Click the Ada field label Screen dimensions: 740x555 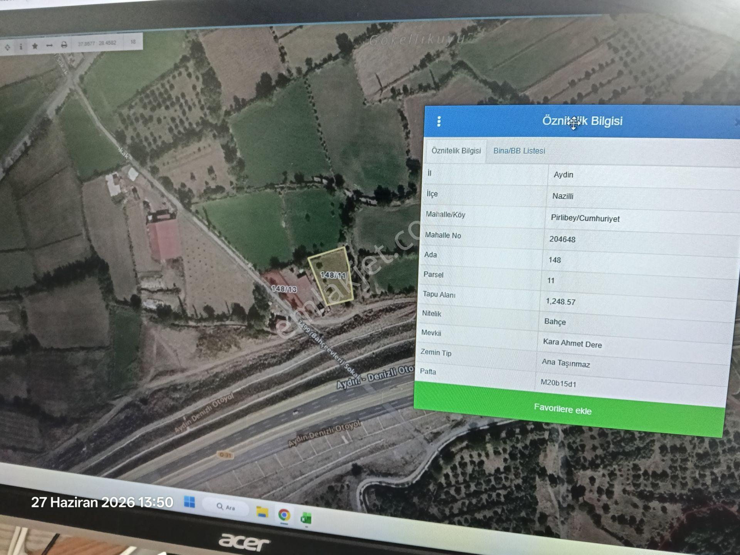pyautogui.click(x=431, y=255)
